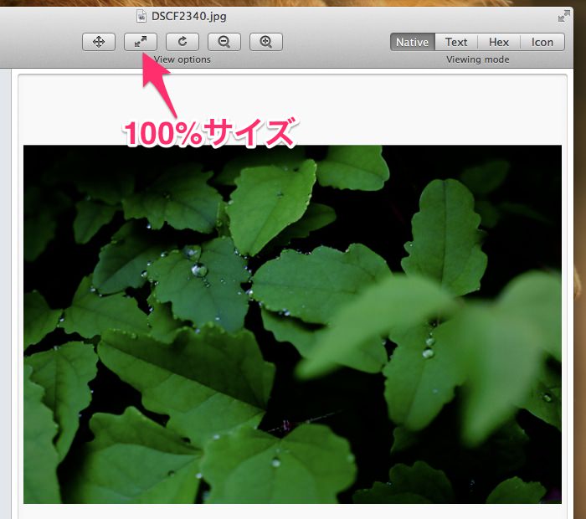The image size is (586, 519).
Task: Click the move/pan image tool button
Action: click(x=99, y=42)
